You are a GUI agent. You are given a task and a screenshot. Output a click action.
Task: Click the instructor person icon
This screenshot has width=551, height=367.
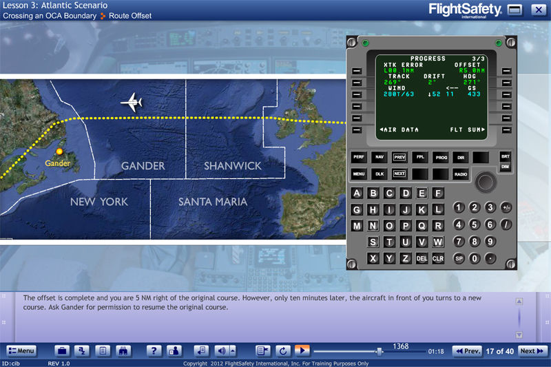coord(174,351)
